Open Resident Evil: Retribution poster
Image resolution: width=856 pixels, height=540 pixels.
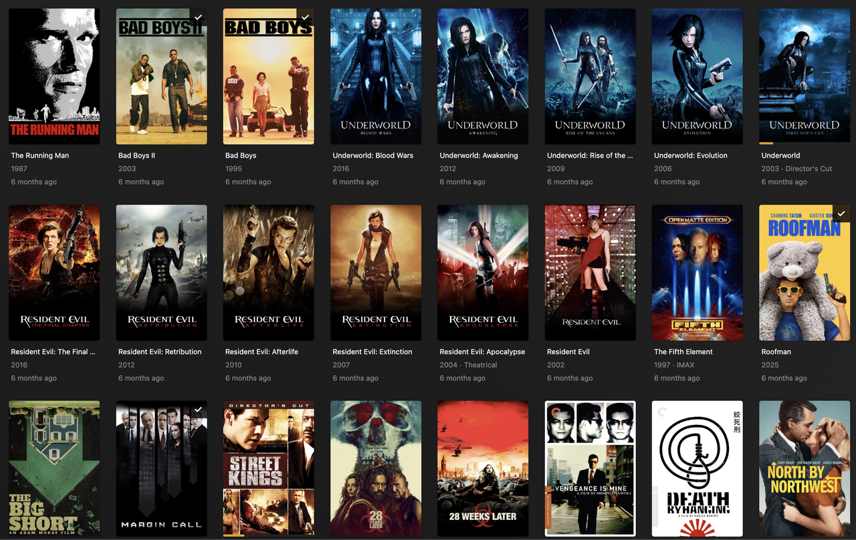161,273
